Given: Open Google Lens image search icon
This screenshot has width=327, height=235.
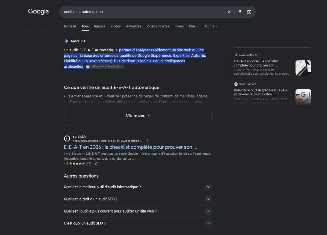Looking at the screenshot, I should (249, 12).
